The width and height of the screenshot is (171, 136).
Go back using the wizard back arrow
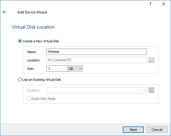4,12
